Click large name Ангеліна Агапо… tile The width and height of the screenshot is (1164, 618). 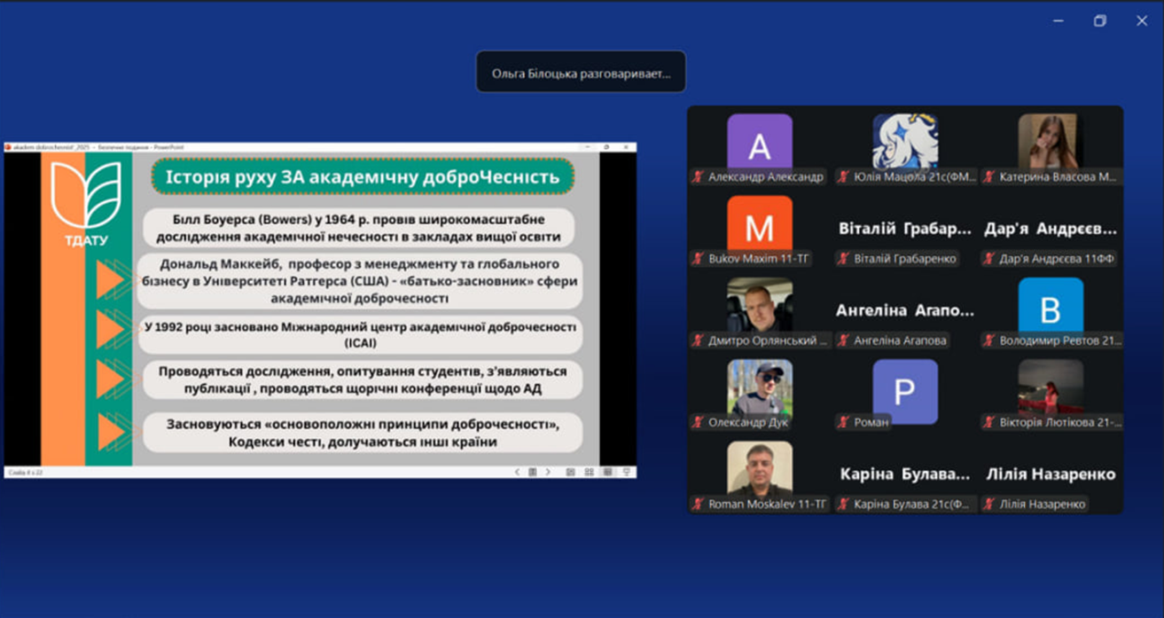coord(905,310)
